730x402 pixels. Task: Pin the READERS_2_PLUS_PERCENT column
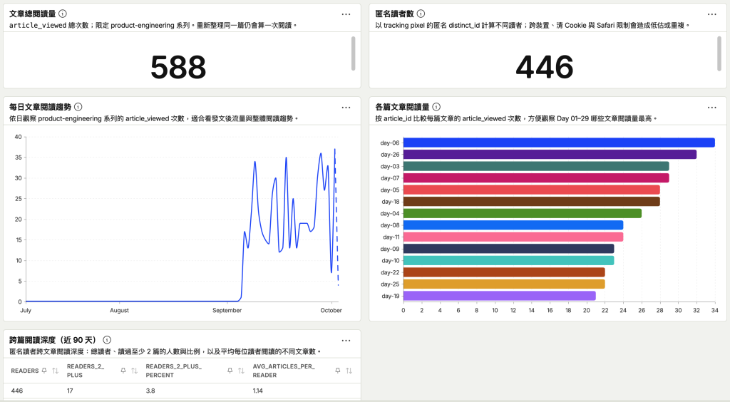pos(230,371)
